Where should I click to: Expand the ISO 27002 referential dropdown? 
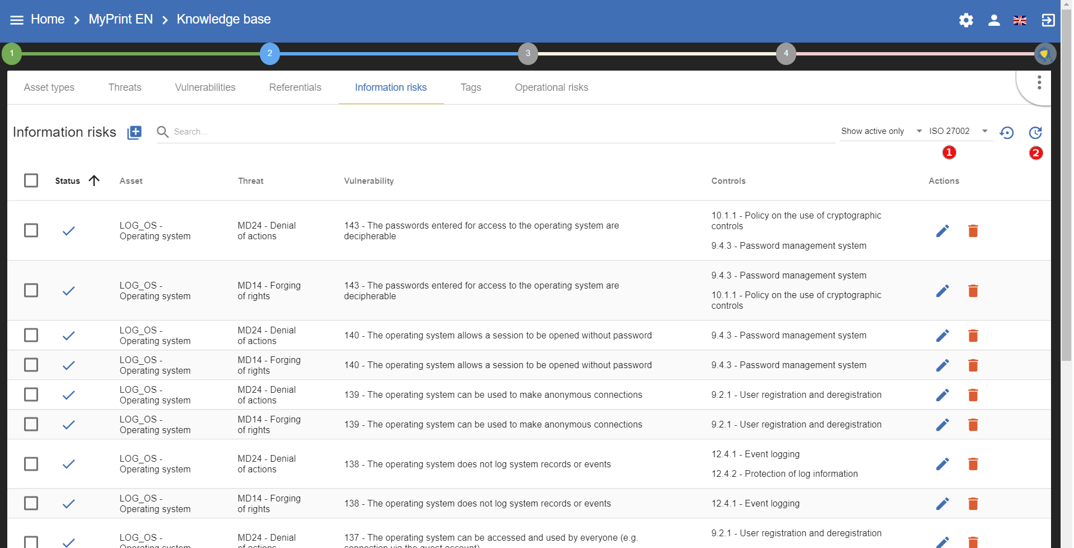[958, 131]
